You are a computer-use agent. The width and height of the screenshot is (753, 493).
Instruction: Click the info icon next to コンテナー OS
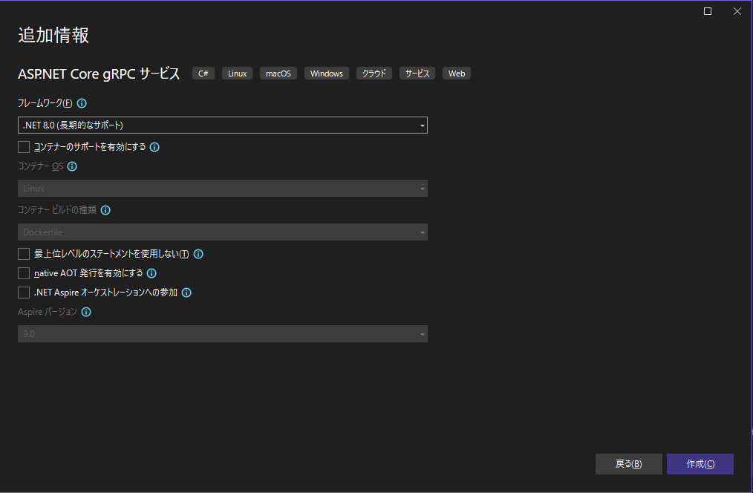point(72,166)
